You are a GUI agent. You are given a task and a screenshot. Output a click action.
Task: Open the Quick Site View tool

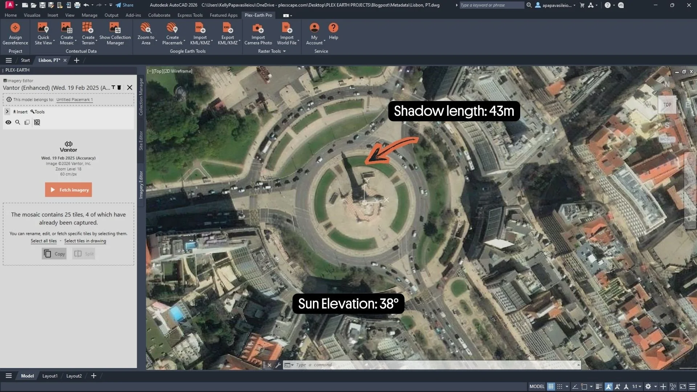[43, 34]
